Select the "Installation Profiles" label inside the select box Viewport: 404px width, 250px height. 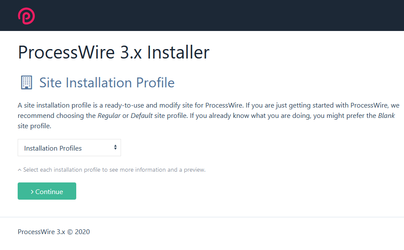tap(53, 148)
